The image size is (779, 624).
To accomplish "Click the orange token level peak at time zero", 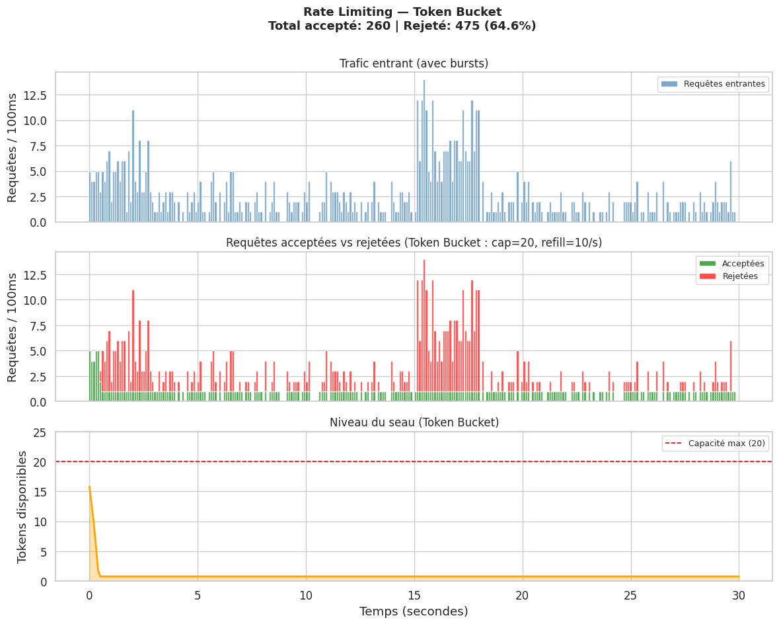I will click(x=90, y=488).
